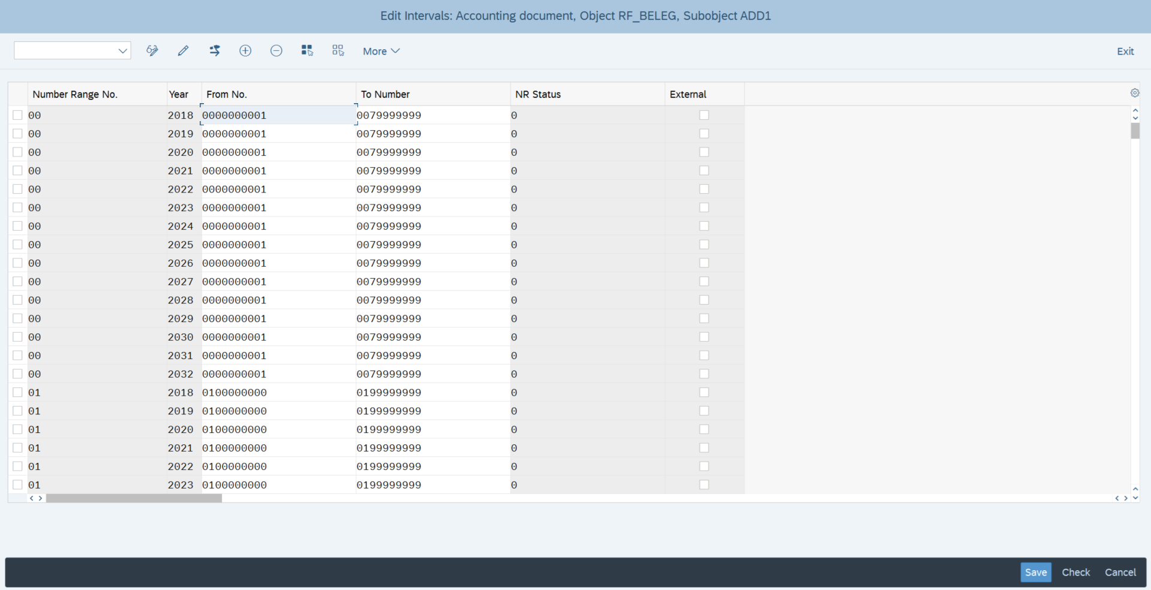The width and height of the screenshot is (1151, 590).
Task: Open the command field dropdown
Action: [x=122, y=51]
